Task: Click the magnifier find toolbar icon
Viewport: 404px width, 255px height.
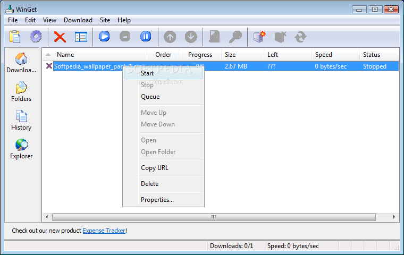Action: pos(235,37)
